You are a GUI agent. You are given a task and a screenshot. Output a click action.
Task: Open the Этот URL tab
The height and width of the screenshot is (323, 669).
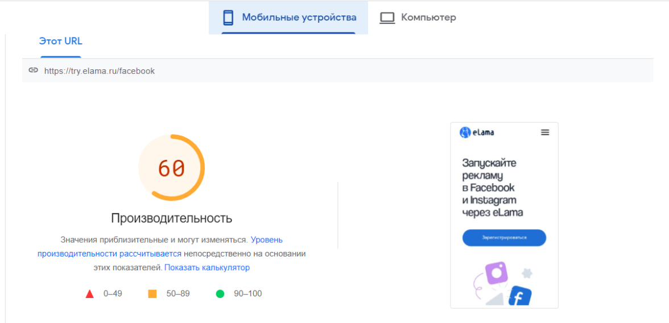(x=60, y=42)
